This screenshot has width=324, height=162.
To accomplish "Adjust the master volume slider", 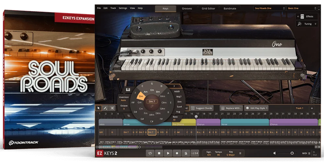I will [292, 153].
